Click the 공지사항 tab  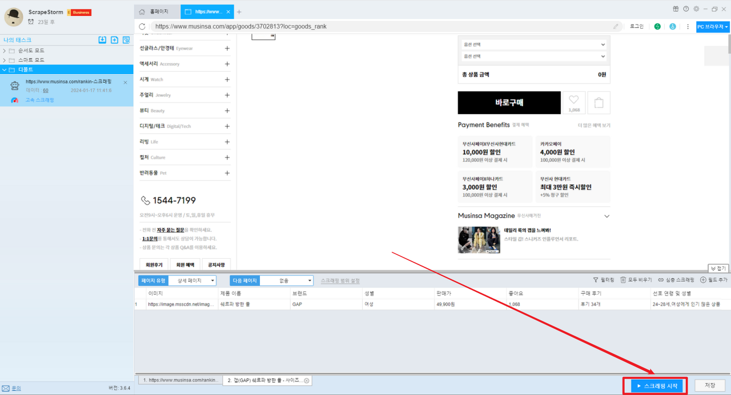pos(216,265)
